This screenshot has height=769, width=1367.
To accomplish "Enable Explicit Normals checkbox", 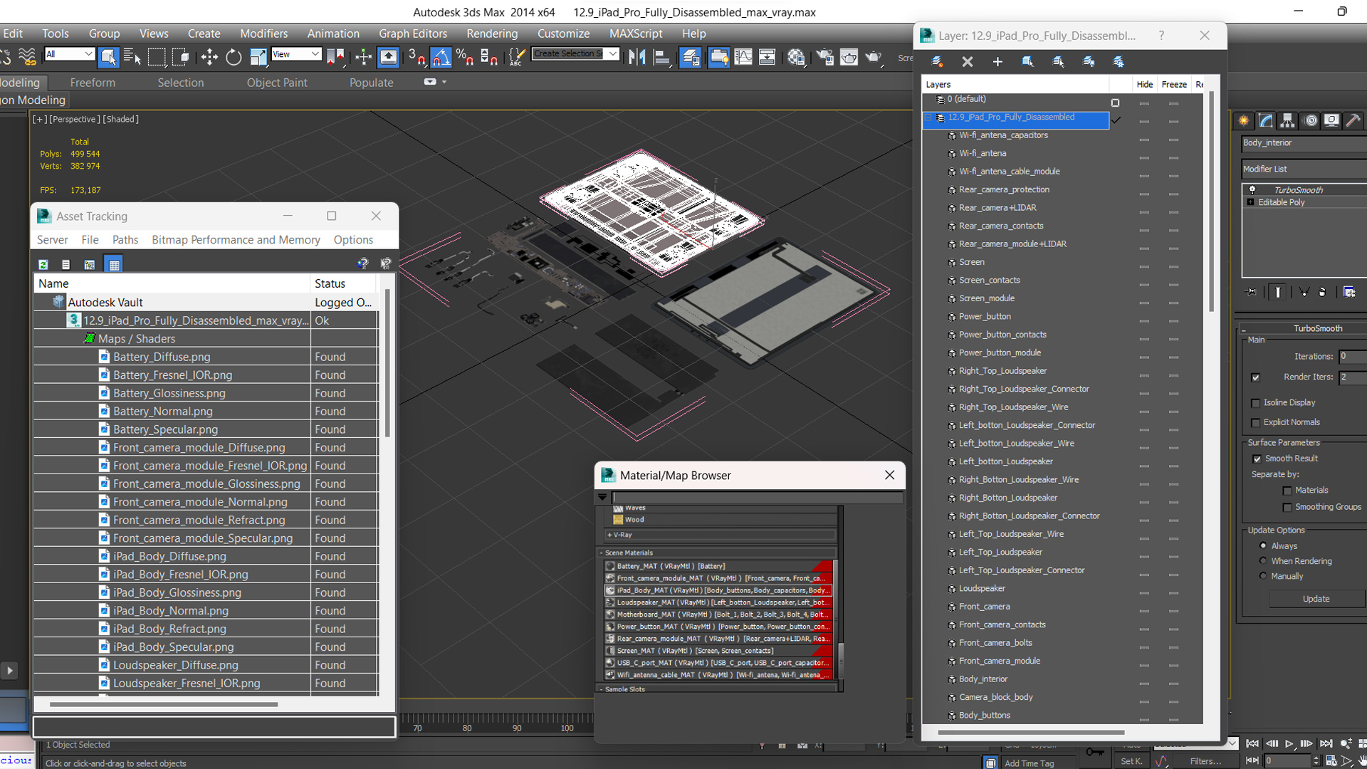I will (1255, 423).
